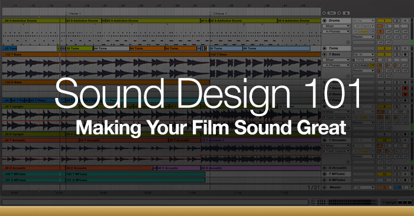414x216 pixels.
Task: Toggle Drums track activator number 1
Action: pyautogui.click(x=384, y=21)
